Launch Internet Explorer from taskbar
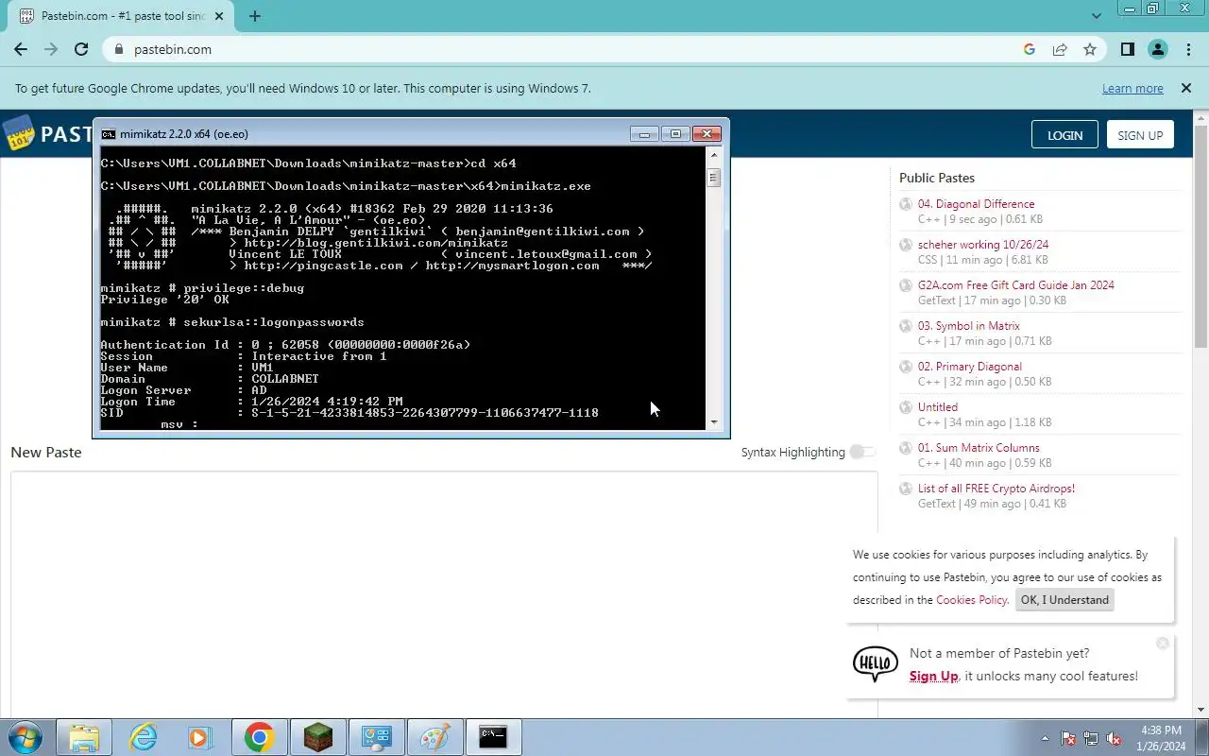 pos(143,737)
